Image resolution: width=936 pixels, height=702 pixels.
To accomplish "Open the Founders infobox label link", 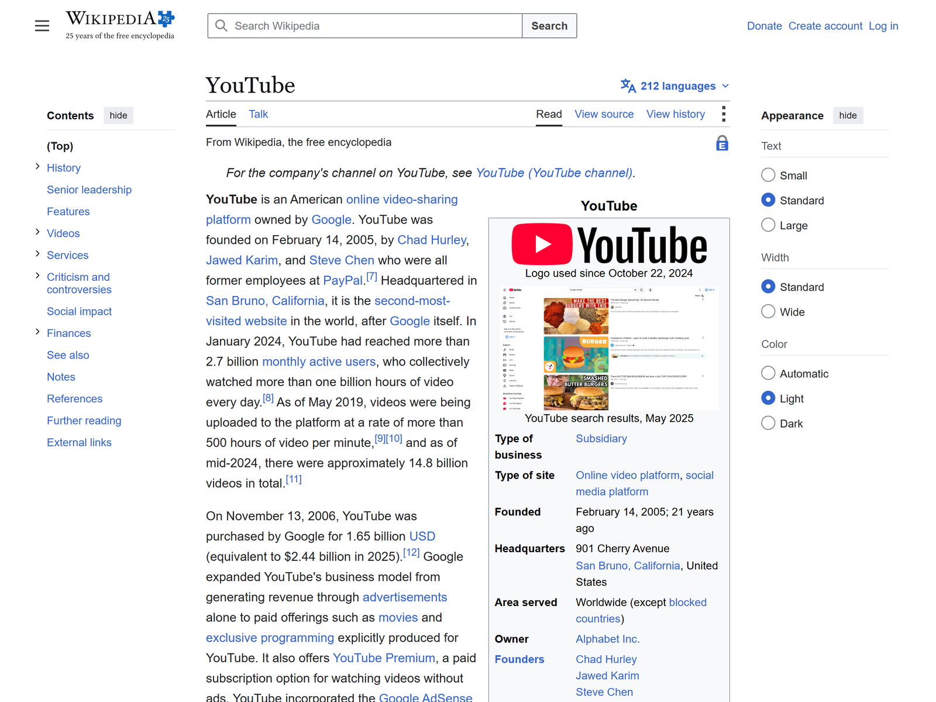I will coord(519,659).
